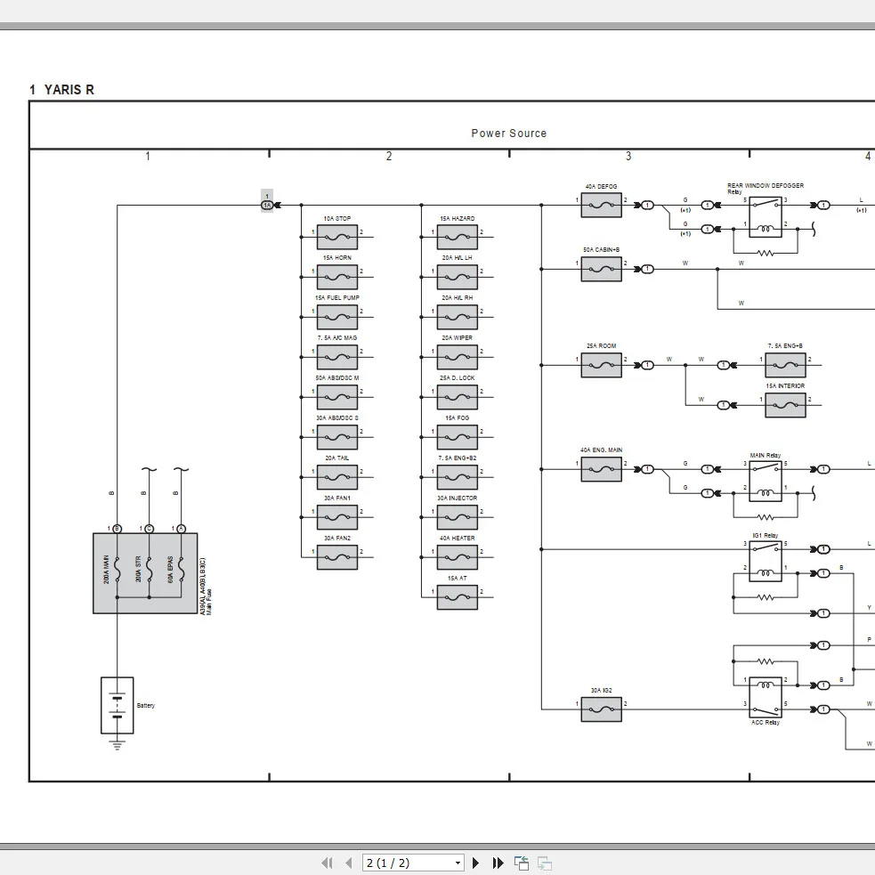Advance to the next page
This screenshot has height=875, width=875.
(x=476, y=863)
